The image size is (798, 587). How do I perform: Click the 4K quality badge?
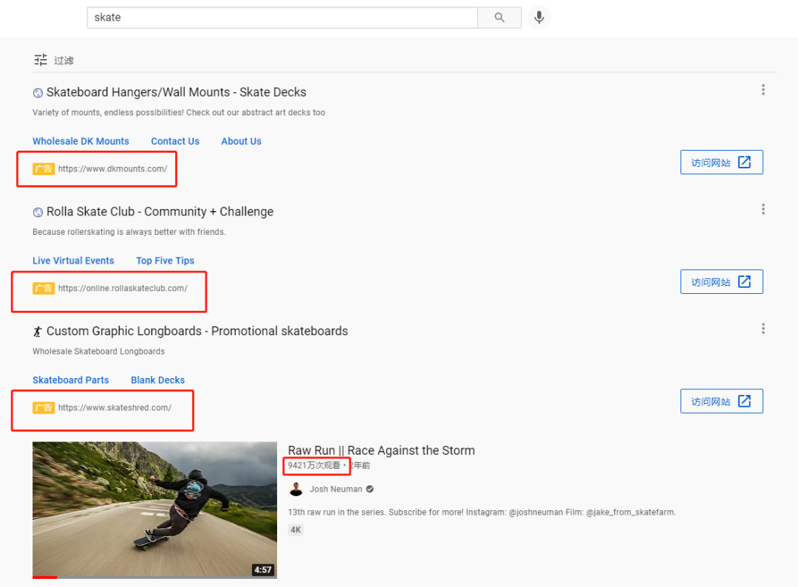(x=296, y=530)
